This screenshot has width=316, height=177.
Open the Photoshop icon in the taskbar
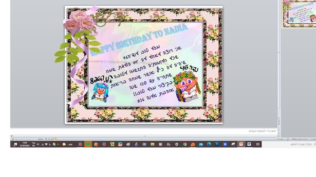[217, 144]
